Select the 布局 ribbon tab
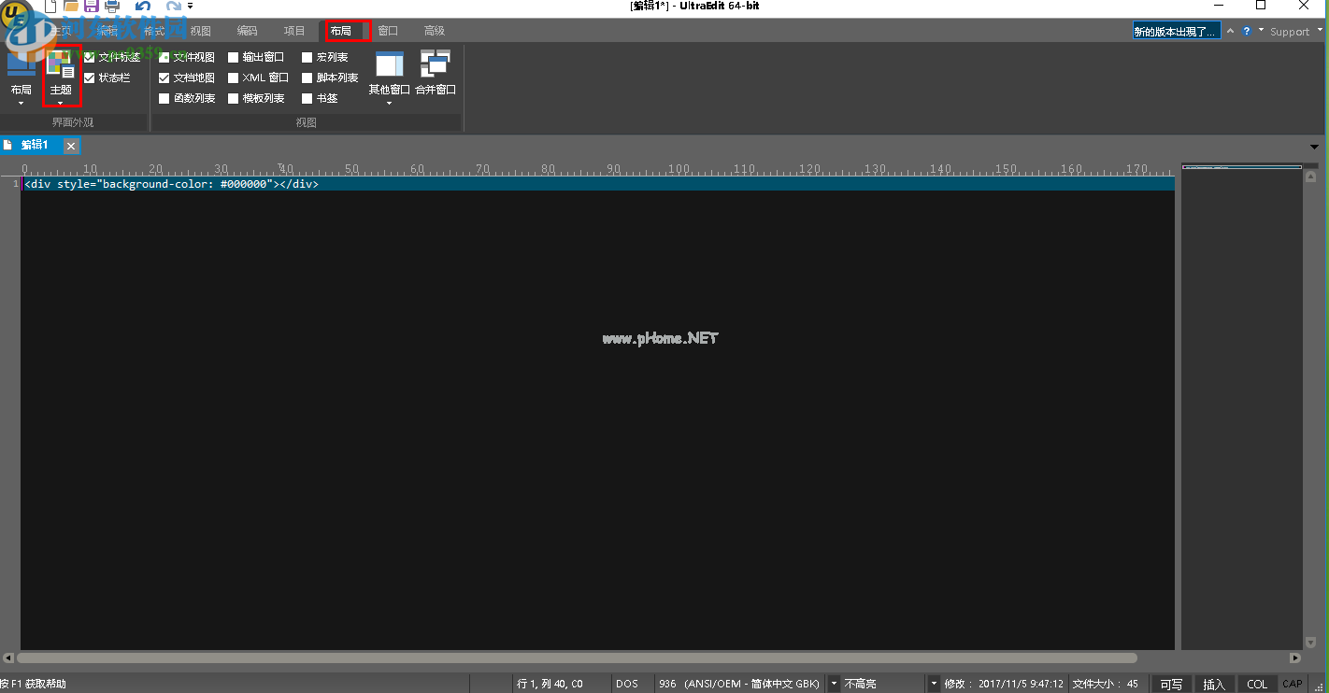 341,31
